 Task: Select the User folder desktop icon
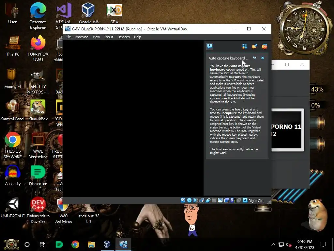pos(13,14)
